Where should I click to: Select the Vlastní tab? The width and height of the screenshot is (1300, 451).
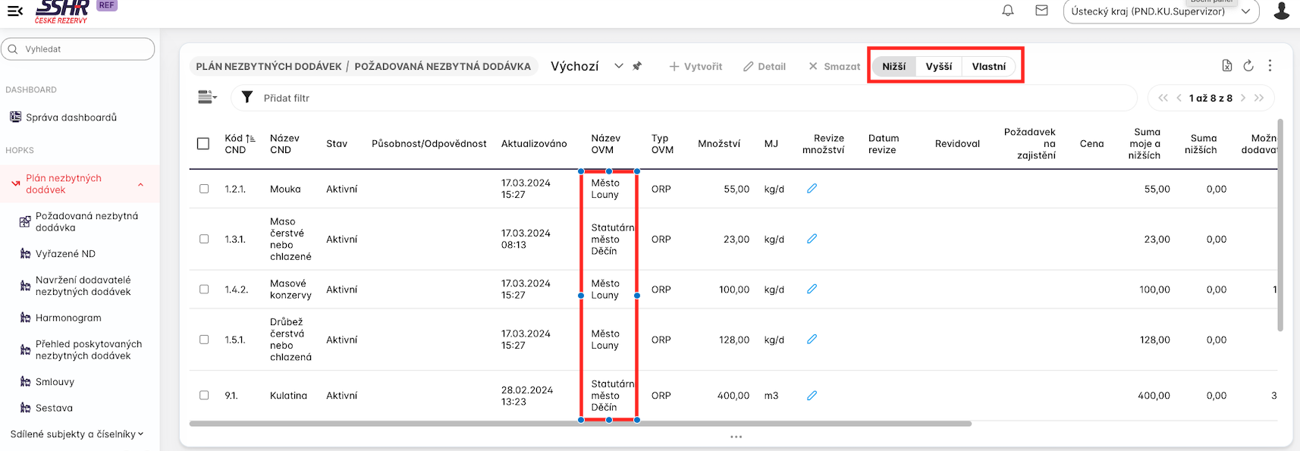pos(988,67)
